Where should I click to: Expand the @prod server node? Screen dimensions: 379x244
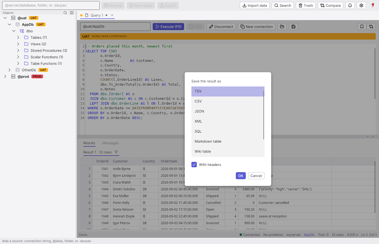coord(5,76)
